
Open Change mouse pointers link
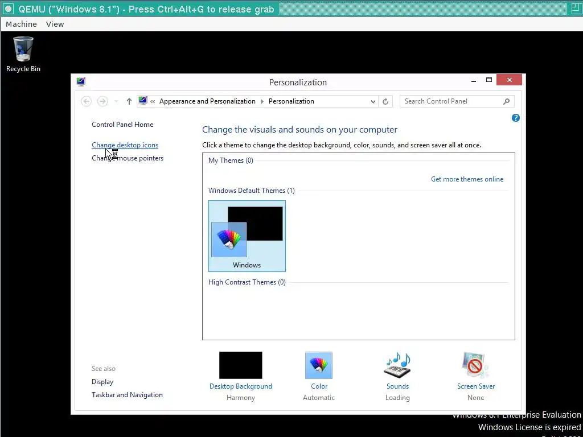tap(128, 158)
